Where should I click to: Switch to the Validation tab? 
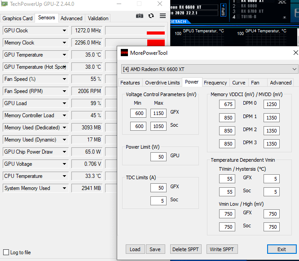[x=98, y=18]
